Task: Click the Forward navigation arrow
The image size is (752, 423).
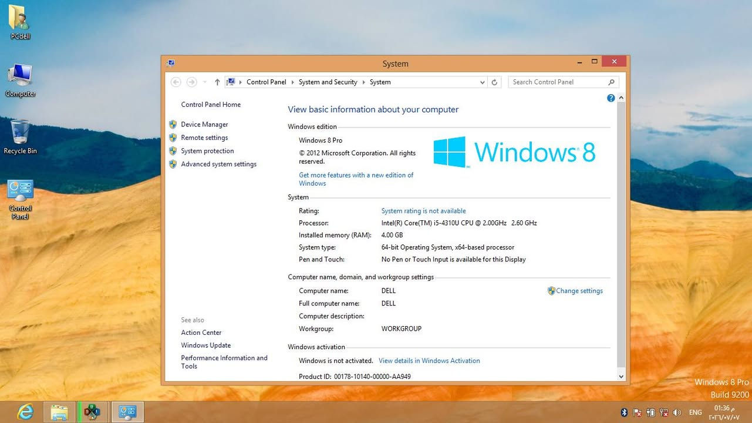Action: 191,82
